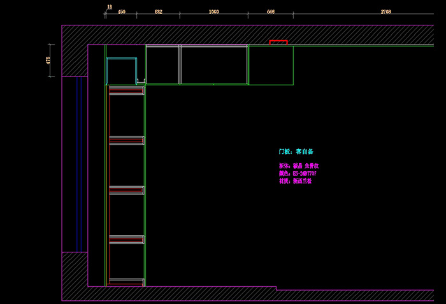Select the hatched top wall area

click(x=255, y=34)
